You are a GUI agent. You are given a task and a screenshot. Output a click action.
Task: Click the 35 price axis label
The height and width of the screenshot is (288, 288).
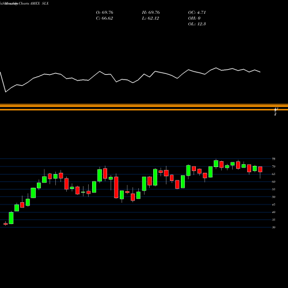coord(274,219)
